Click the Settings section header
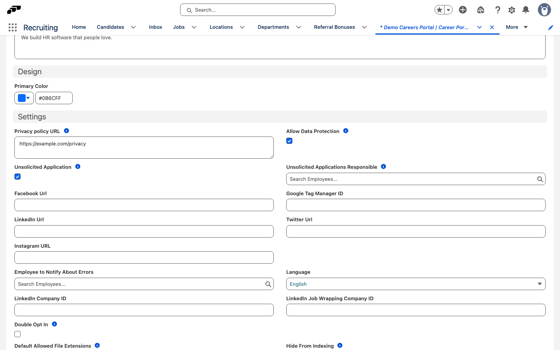560x350 pixels. pyautogui.click(x=280, y=117)
